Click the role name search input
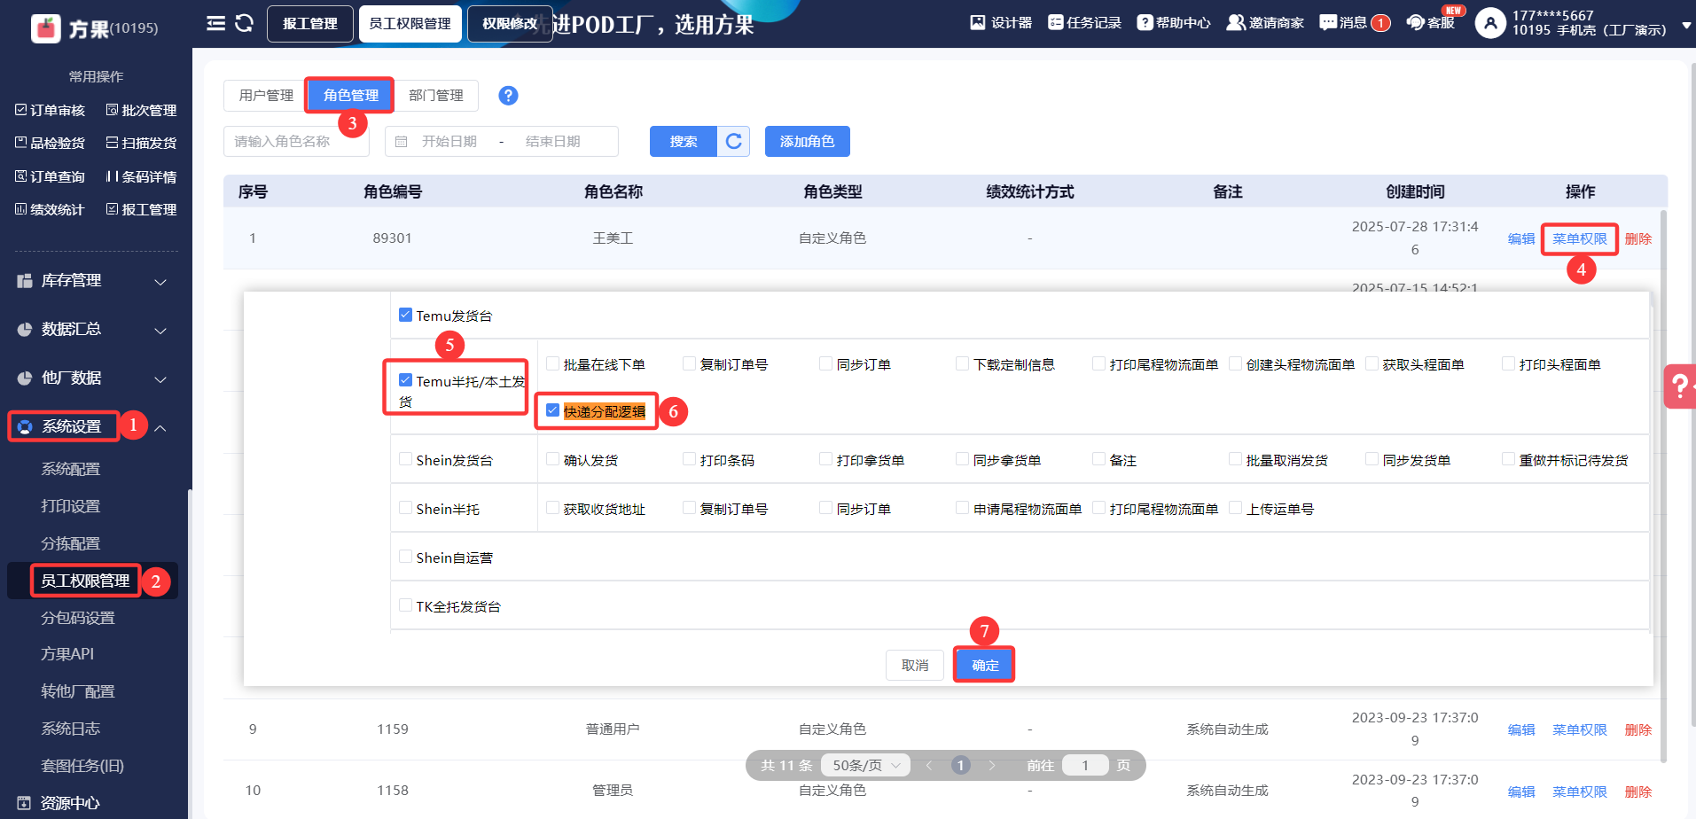The height and width of the screenshot is (819, 1696). [x=296, y=142]
